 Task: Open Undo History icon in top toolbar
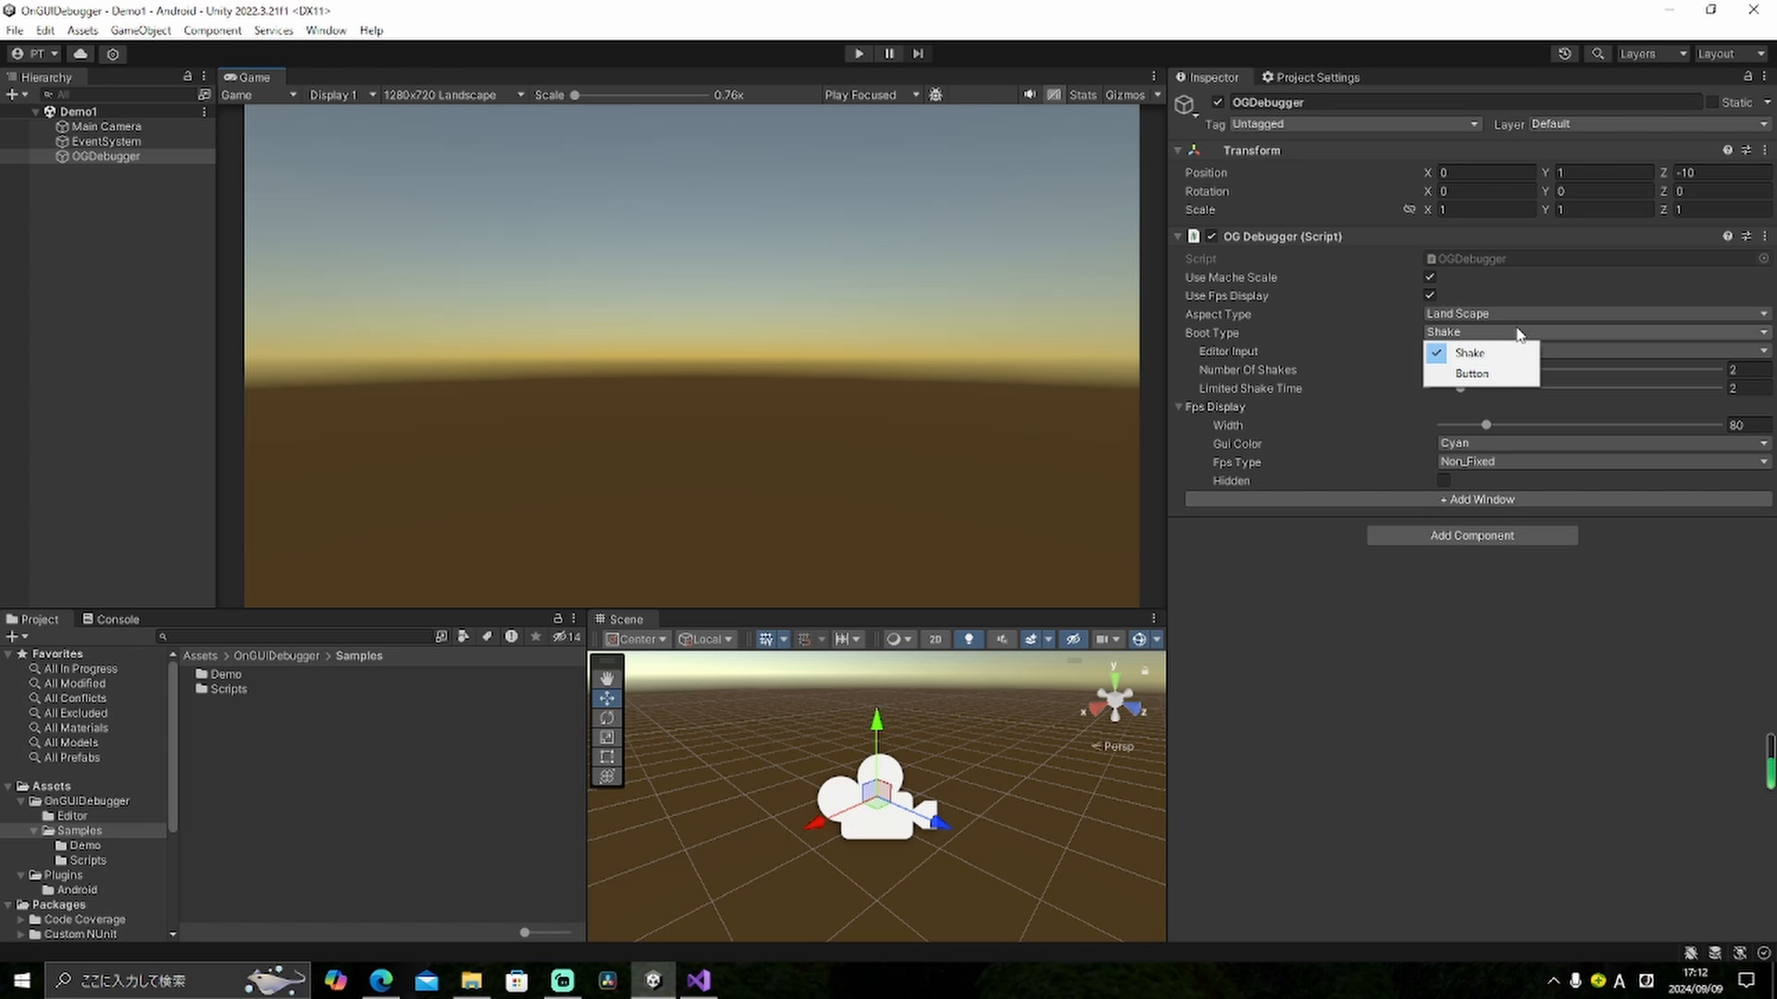pyautogui.click(x=1565, y=54)
